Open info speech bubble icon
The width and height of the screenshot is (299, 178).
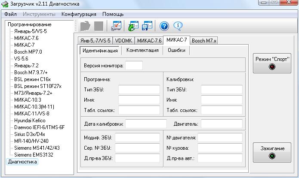(x=178, y=26)
